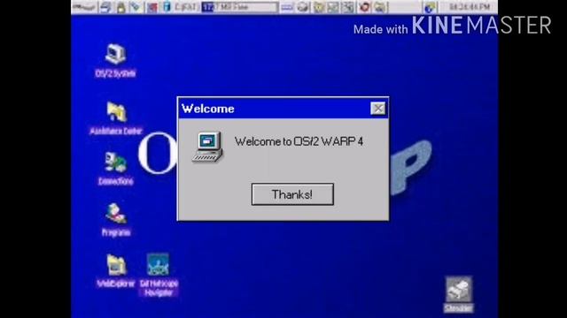Image resolution: width=567 pixels, height=318 pixels.
Task: Click the window list icon in WarpCenter
Action: tap(106, 7)
